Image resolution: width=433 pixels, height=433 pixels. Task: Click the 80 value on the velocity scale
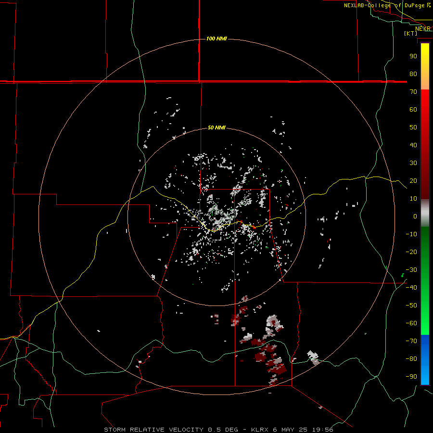tap(413, 74)
